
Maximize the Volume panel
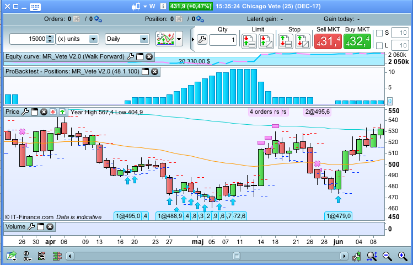pos(41,226)
